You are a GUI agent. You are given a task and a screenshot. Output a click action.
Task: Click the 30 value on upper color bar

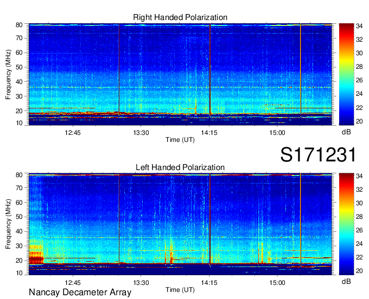pos(359,53)
